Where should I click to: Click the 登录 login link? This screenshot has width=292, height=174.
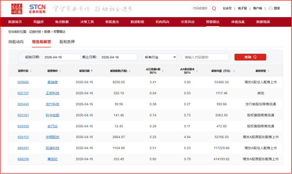click(277, 8)
